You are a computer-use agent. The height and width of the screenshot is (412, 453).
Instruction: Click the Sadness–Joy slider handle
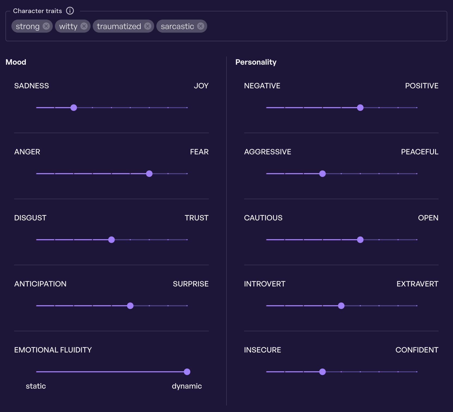tap(74, 108)
